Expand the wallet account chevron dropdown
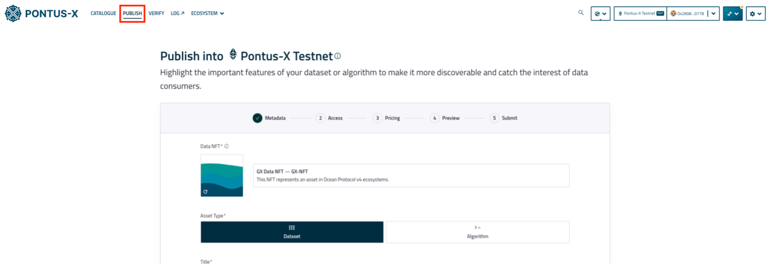Screen dimensions: 772x266 (713, 13)
